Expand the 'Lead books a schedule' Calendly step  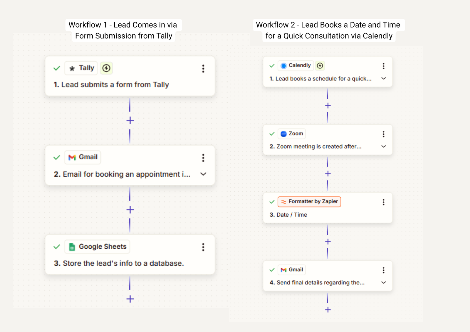(x=384, y=78)
